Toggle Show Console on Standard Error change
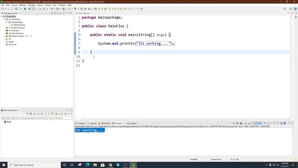The width and height of the screenshot is (298, 168). (x=260, y=123)
